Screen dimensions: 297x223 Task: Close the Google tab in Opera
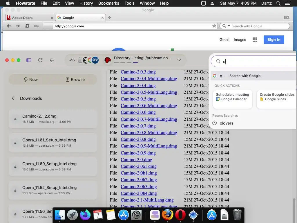[x=102, y=18]
